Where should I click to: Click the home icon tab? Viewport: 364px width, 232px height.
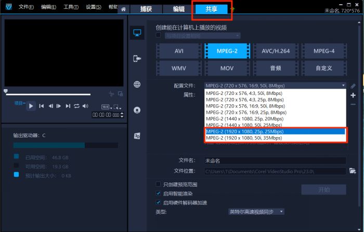(124, 9)
